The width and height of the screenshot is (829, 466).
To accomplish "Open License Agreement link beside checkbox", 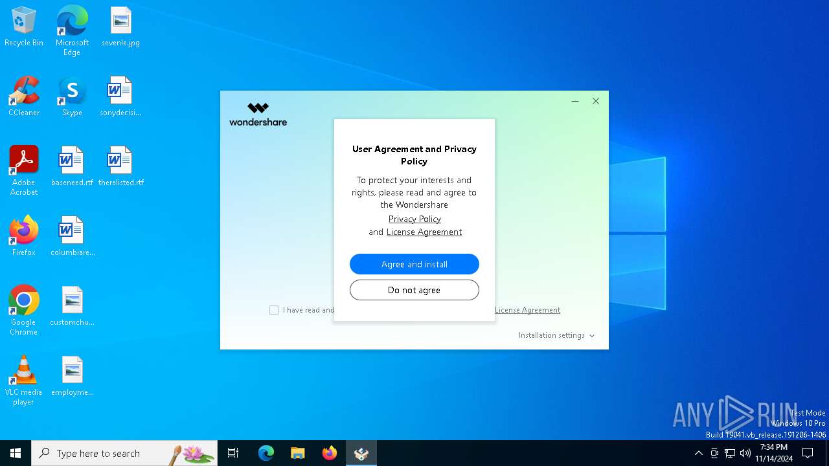I will pos(527,310).
